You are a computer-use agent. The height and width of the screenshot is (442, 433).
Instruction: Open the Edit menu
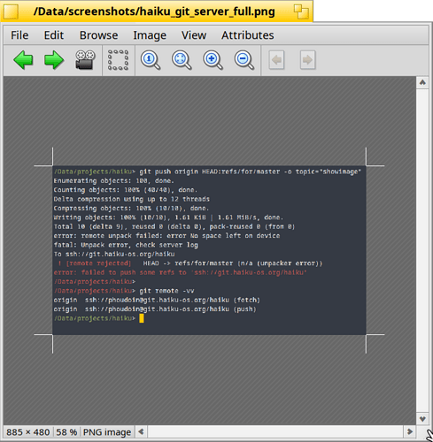54,35
